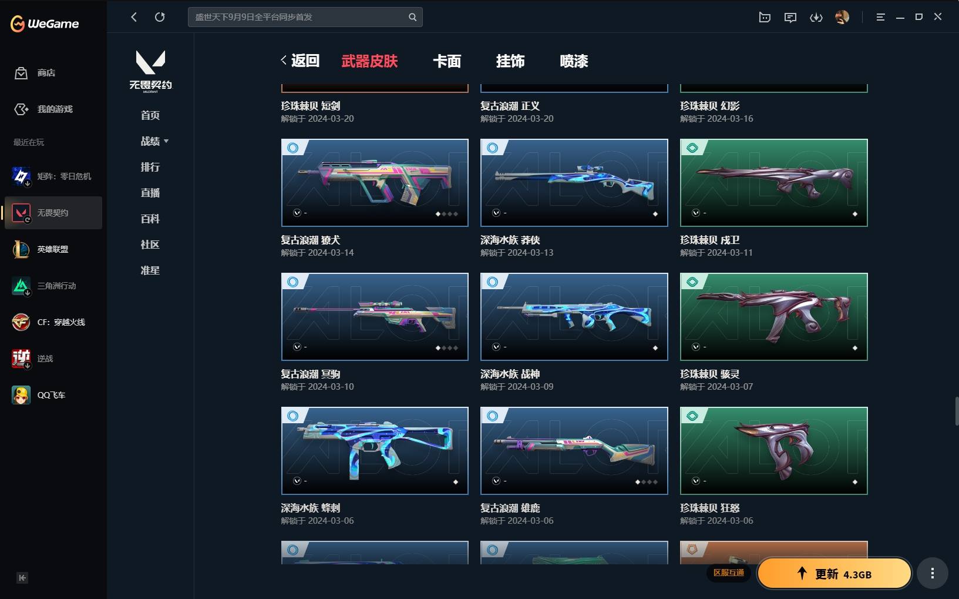Screen dimensions: 959x599
Task: Click the 更新 4.3GB update button
Action: coord(834,574)
